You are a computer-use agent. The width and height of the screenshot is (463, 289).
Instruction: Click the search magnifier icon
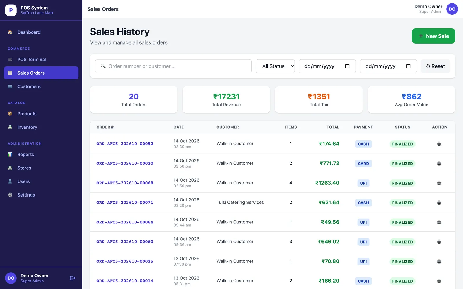[x=103, y=66]
